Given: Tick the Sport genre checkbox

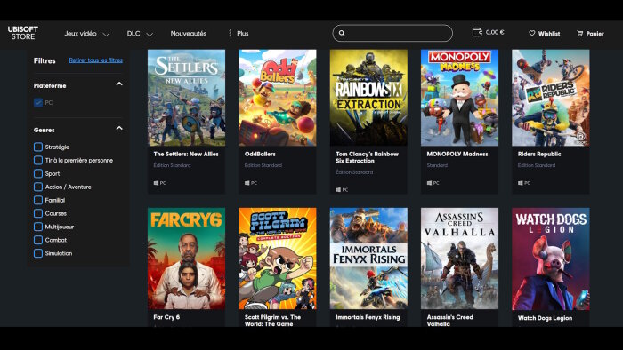Looking at the screenshot, I should click(38, 173).
